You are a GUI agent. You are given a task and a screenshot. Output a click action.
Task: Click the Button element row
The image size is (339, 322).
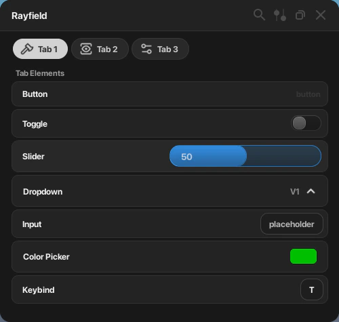pyautogui.click(x=169, y=94)
